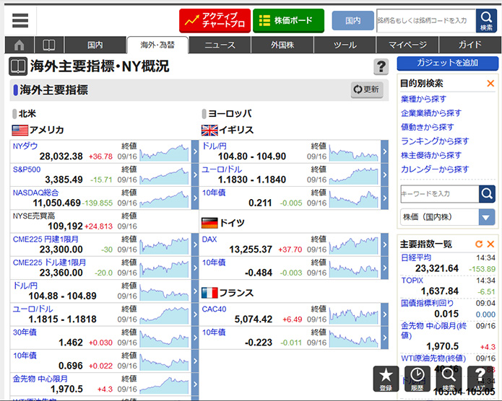
Task: Open 国債指標利回り link
Action: (427, 303)
